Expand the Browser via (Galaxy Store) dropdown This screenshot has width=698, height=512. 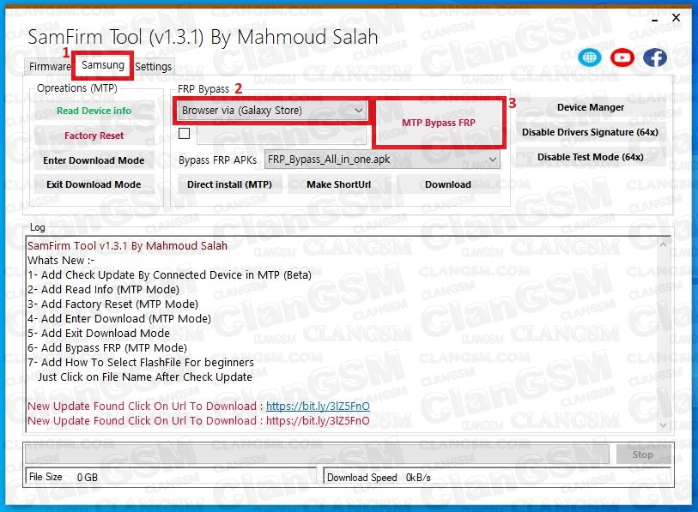[x=358, y=111]
